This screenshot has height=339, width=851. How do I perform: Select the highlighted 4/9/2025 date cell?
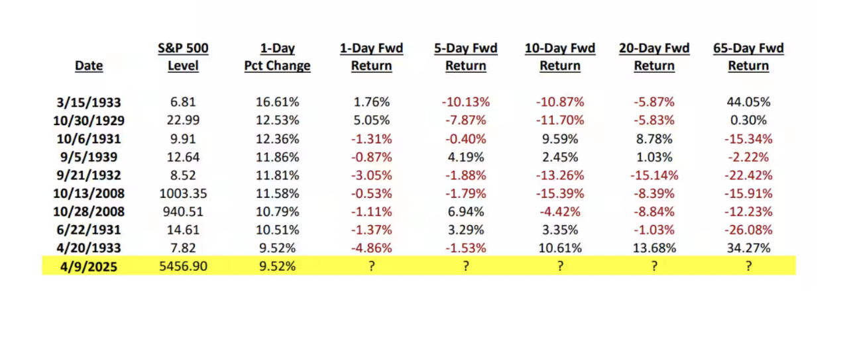coord(89,266)
